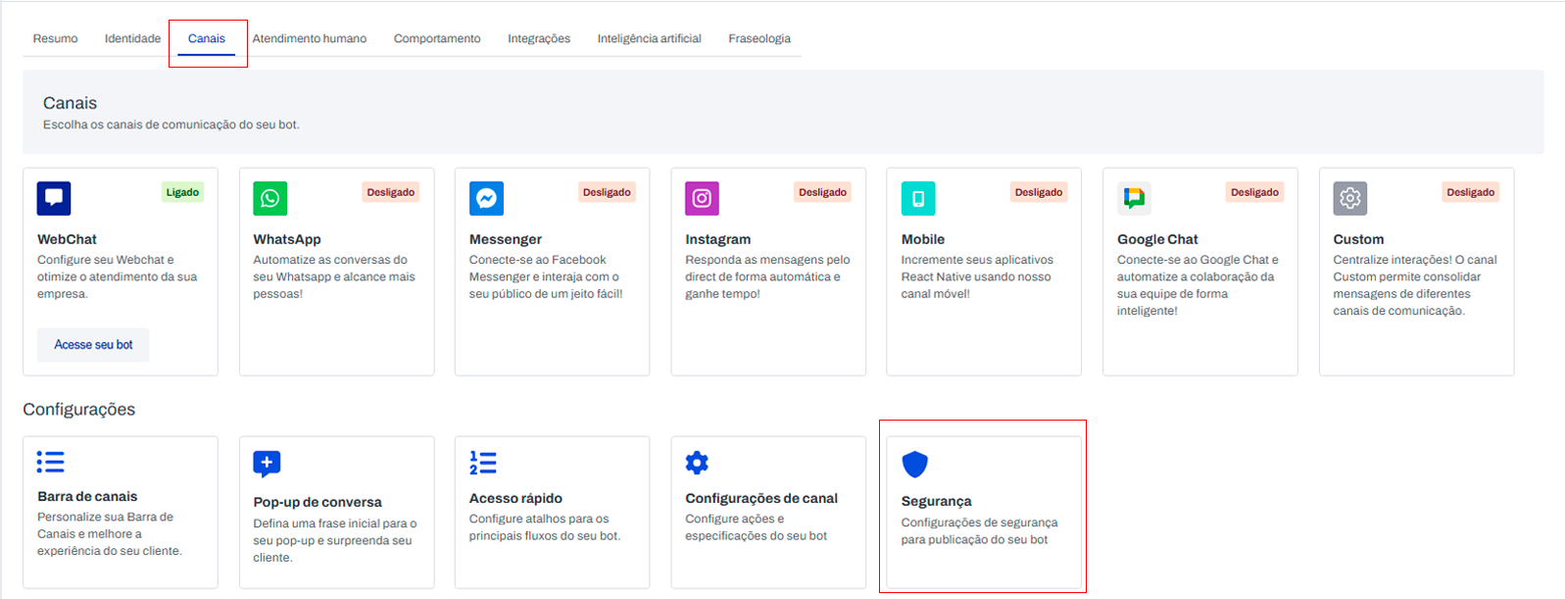Select the Mobile channel icon
Image resolution: width=1565 pixels, height=599 pixels.
tap(918, 198)
